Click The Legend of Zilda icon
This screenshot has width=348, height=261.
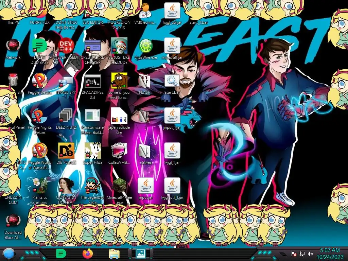pyautogui.click(x=92, y=186)
